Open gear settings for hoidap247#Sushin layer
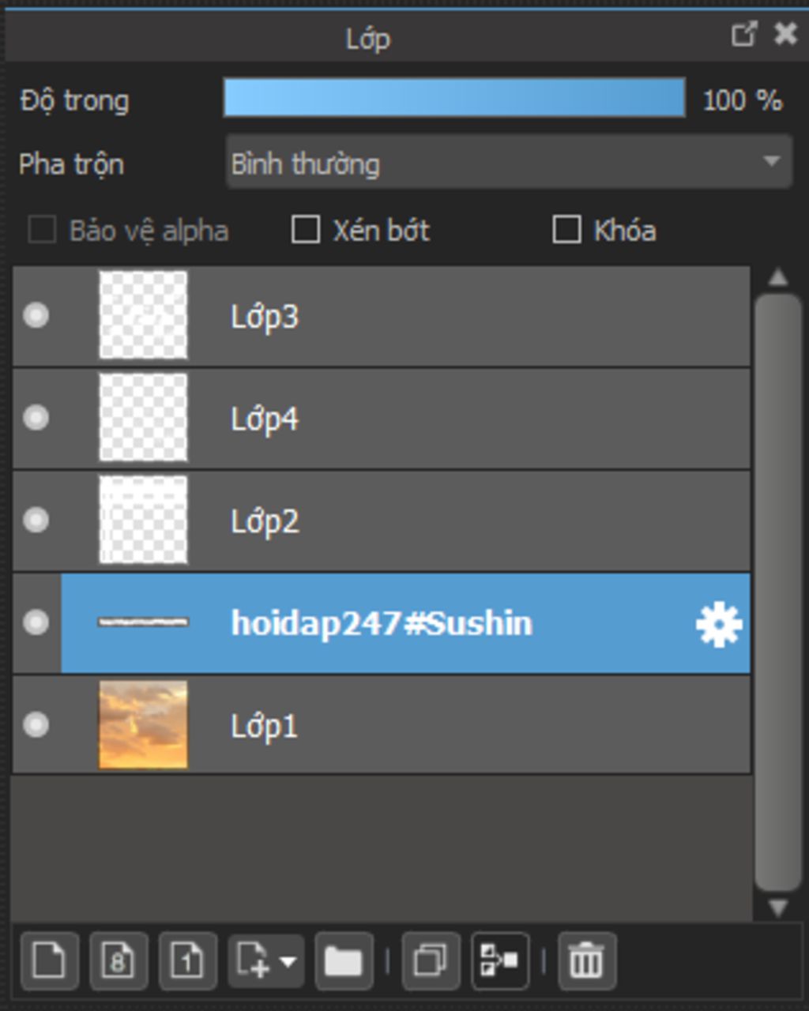 719,625
